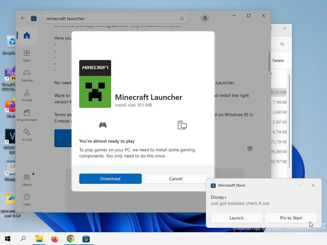Open File Explorer from the taskbar
This screenshot has width=327, height=245.
[x=39, y=239]
